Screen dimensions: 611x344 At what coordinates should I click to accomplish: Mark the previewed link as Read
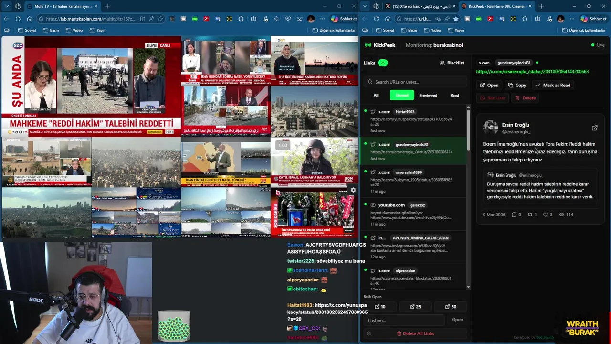[553, 85]
